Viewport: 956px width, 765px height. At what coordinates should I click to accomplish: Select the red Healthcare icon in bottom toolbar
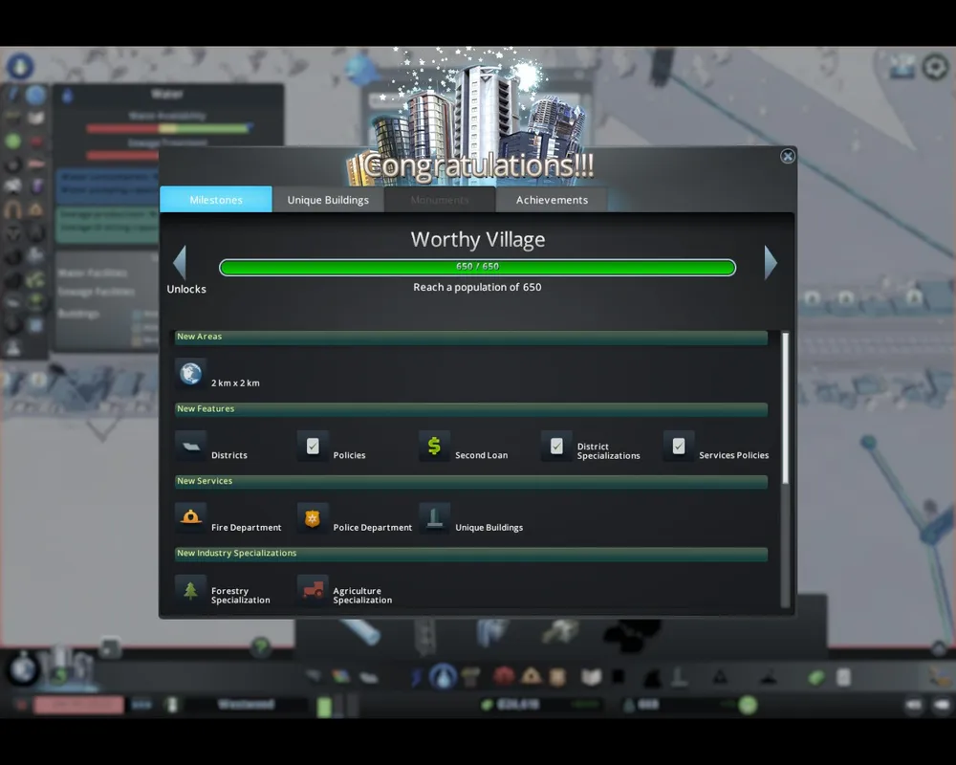(504, 676)
